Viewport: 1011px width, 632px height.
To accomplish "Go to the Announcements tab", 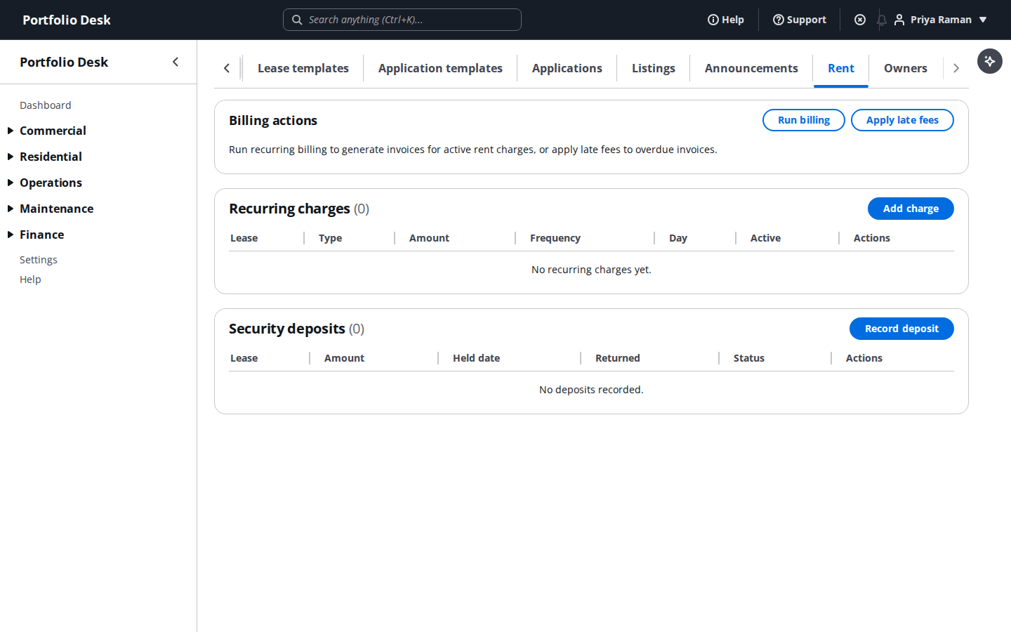I will 751,68.
